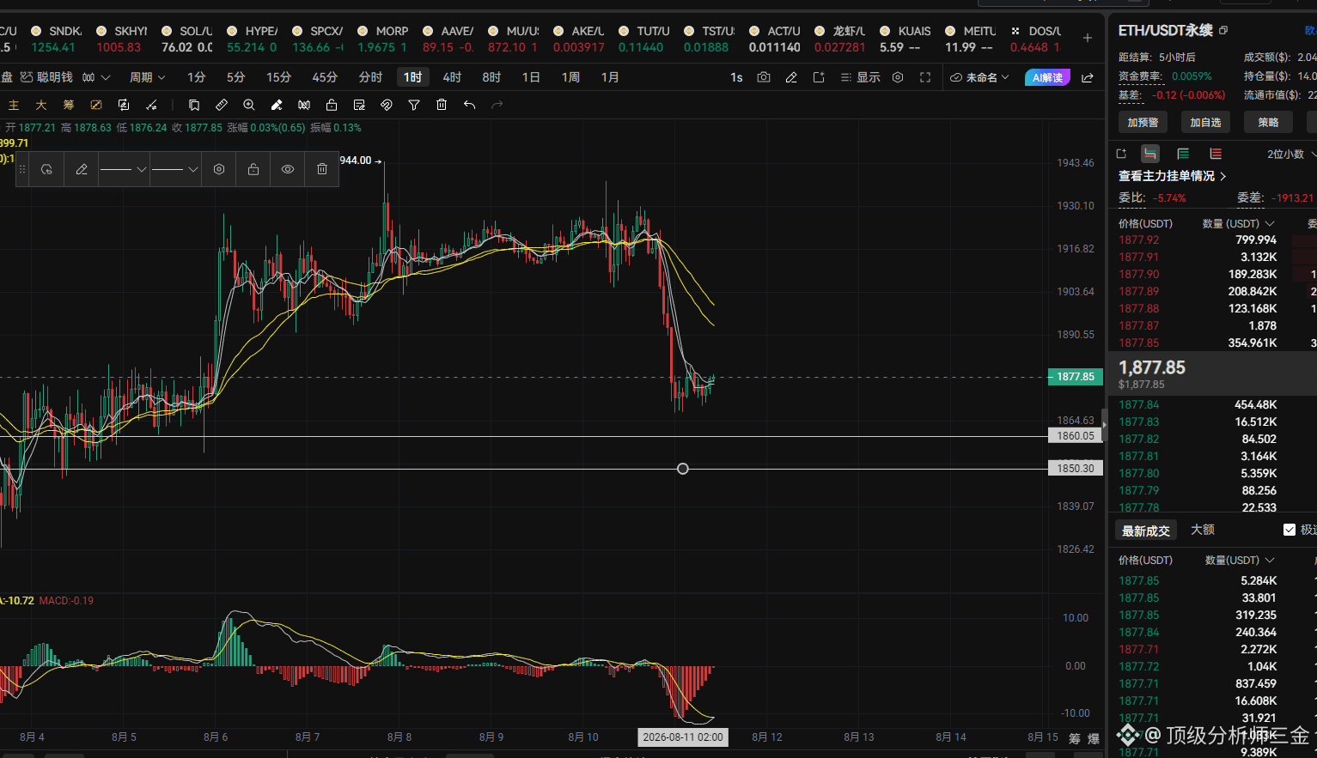1317x758 pixels.
Task: Toggle visibility eye in floating line toolbar
Action: [288, 169]
